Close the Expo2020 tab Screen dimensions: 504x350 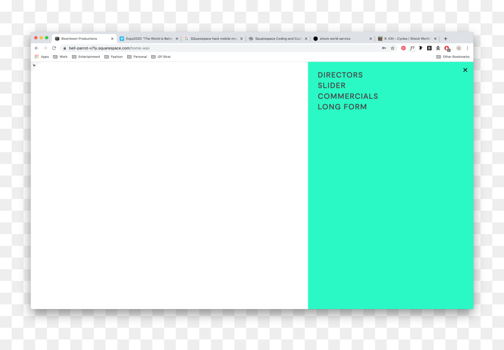click(x=177, y=39)
